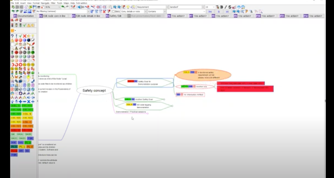This screenshot has width=334, height=178.
Task: Click the question mark icon in icon palette
Action: click(x=12, y=36)
